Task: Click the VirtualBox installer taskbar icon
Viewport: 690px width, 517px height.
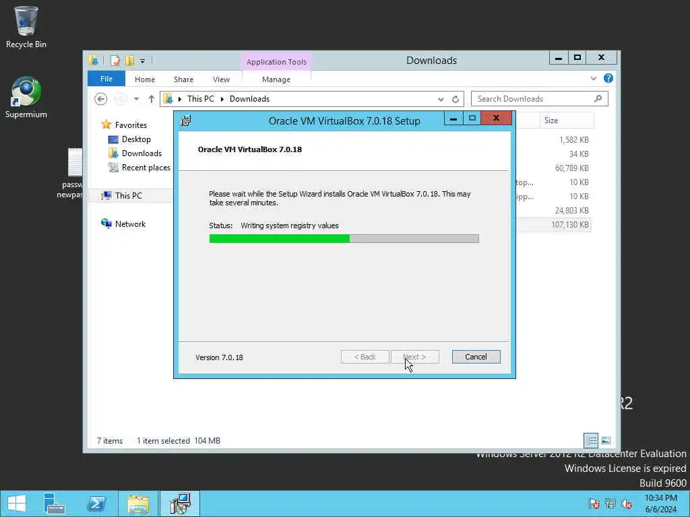Action: (179, 504)
